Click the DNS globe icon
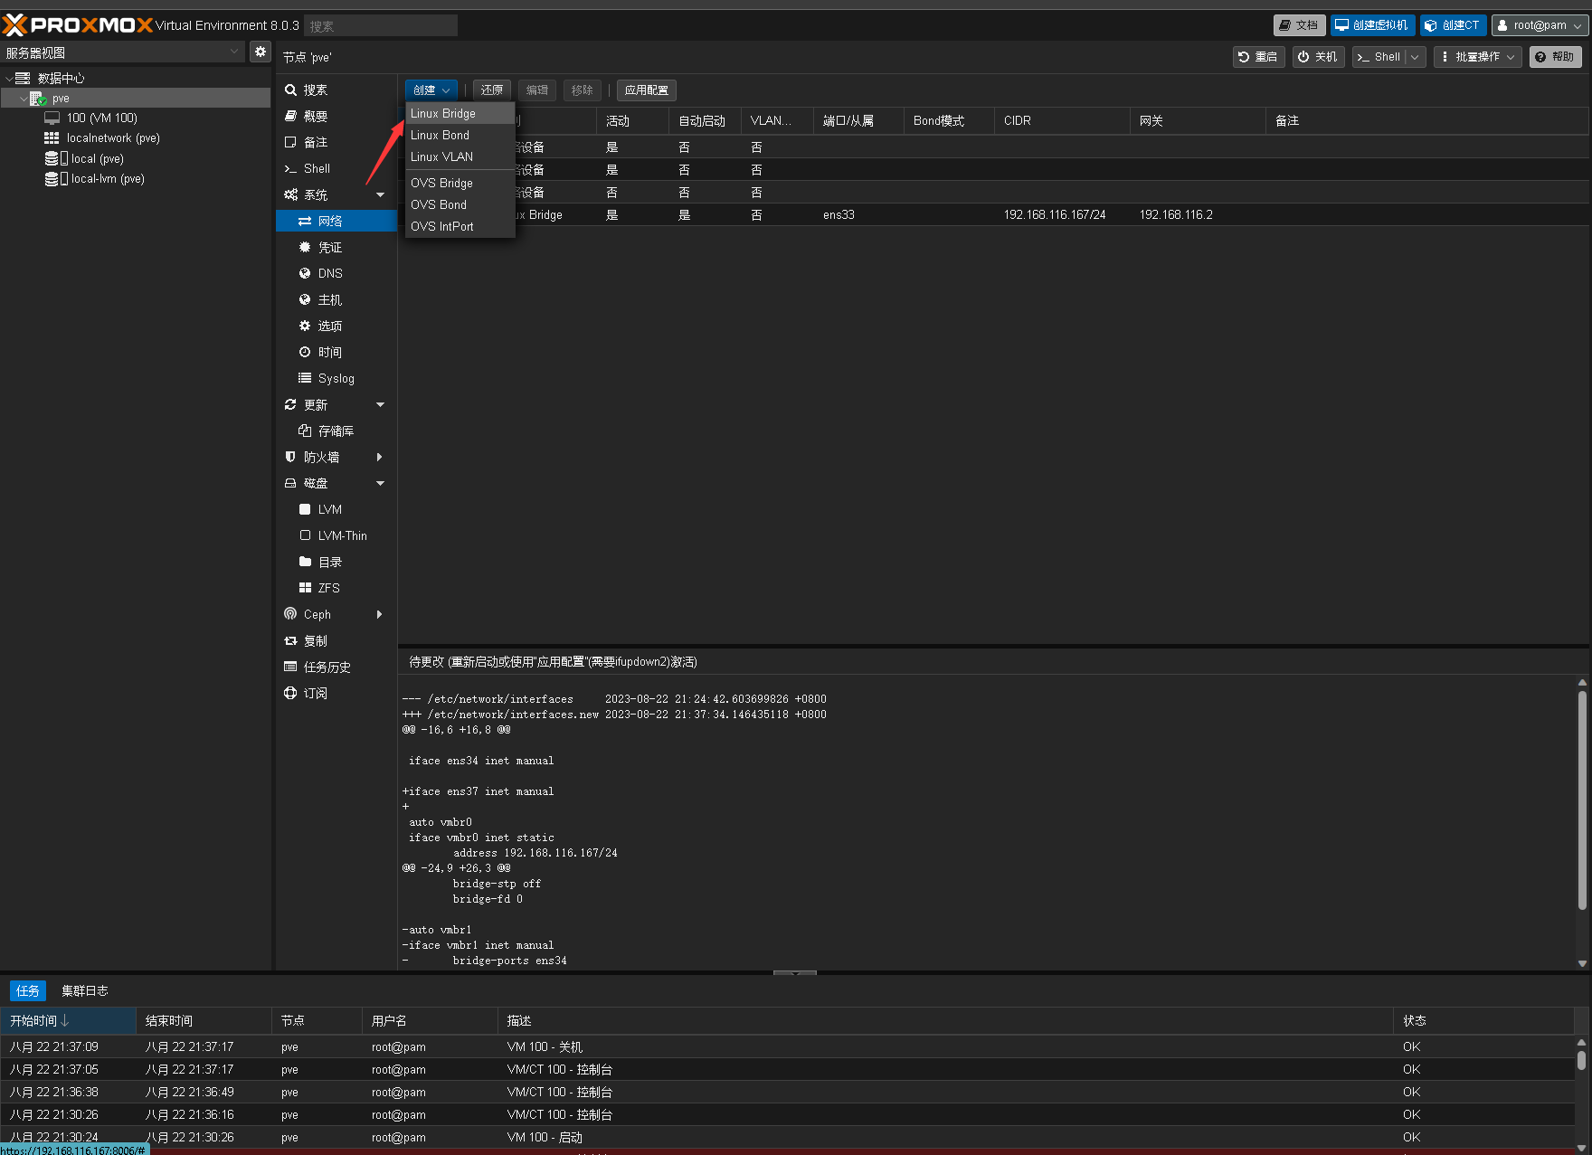The image size is (1592, 1155). (x=305, y=273)
